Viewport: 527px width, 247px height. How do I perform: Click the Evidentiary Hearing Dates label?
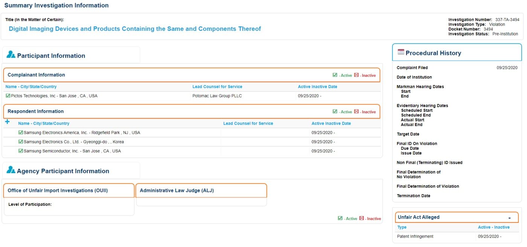(422, 106)
